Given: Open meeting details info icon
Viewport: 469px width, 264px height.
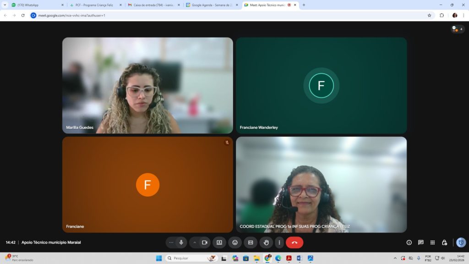Looking at the screenshot, I should (x=409, y=242).
